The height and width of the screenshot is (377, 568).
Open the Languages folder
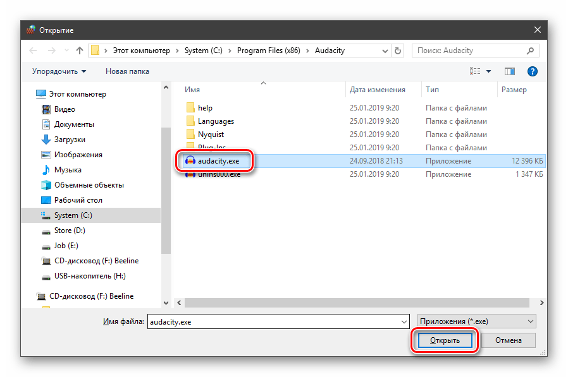(x=215, y=121)
